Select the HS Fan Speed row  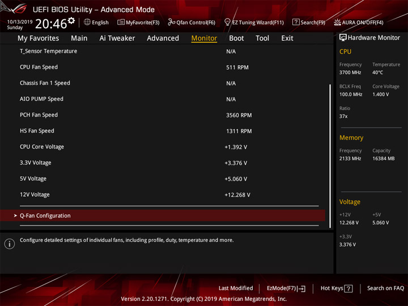tap(163, 131)
